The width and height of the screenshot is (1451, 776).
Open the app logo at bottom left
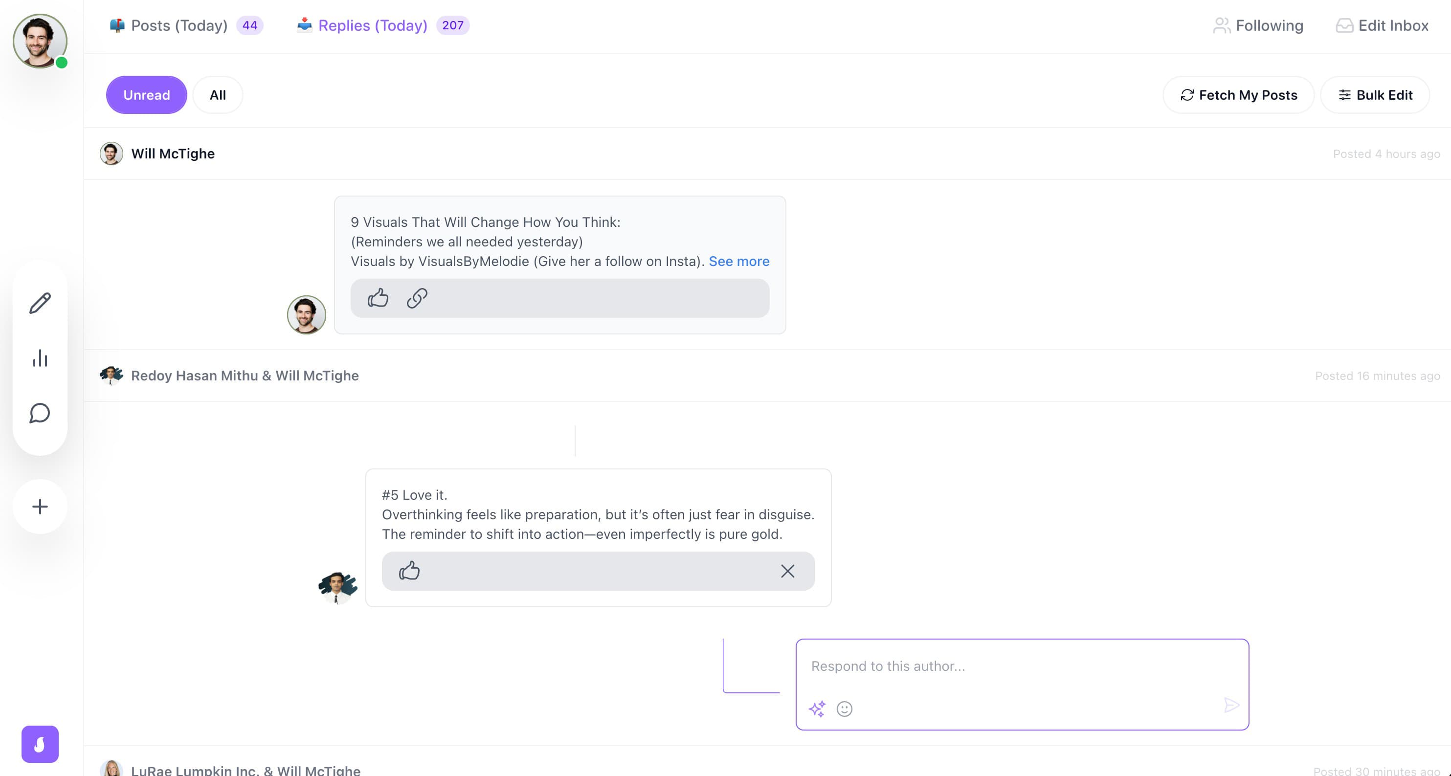pos(40,745)
